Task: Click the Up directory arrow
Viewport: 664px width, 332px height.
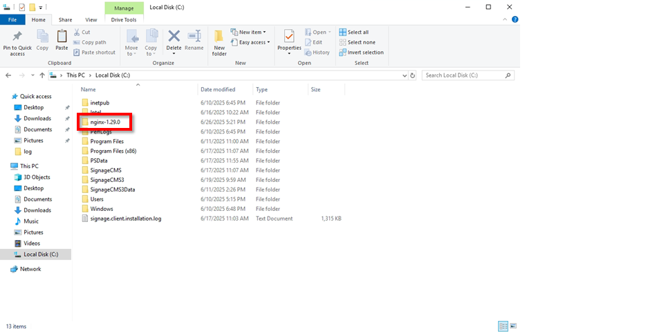Action: [42, 75]
